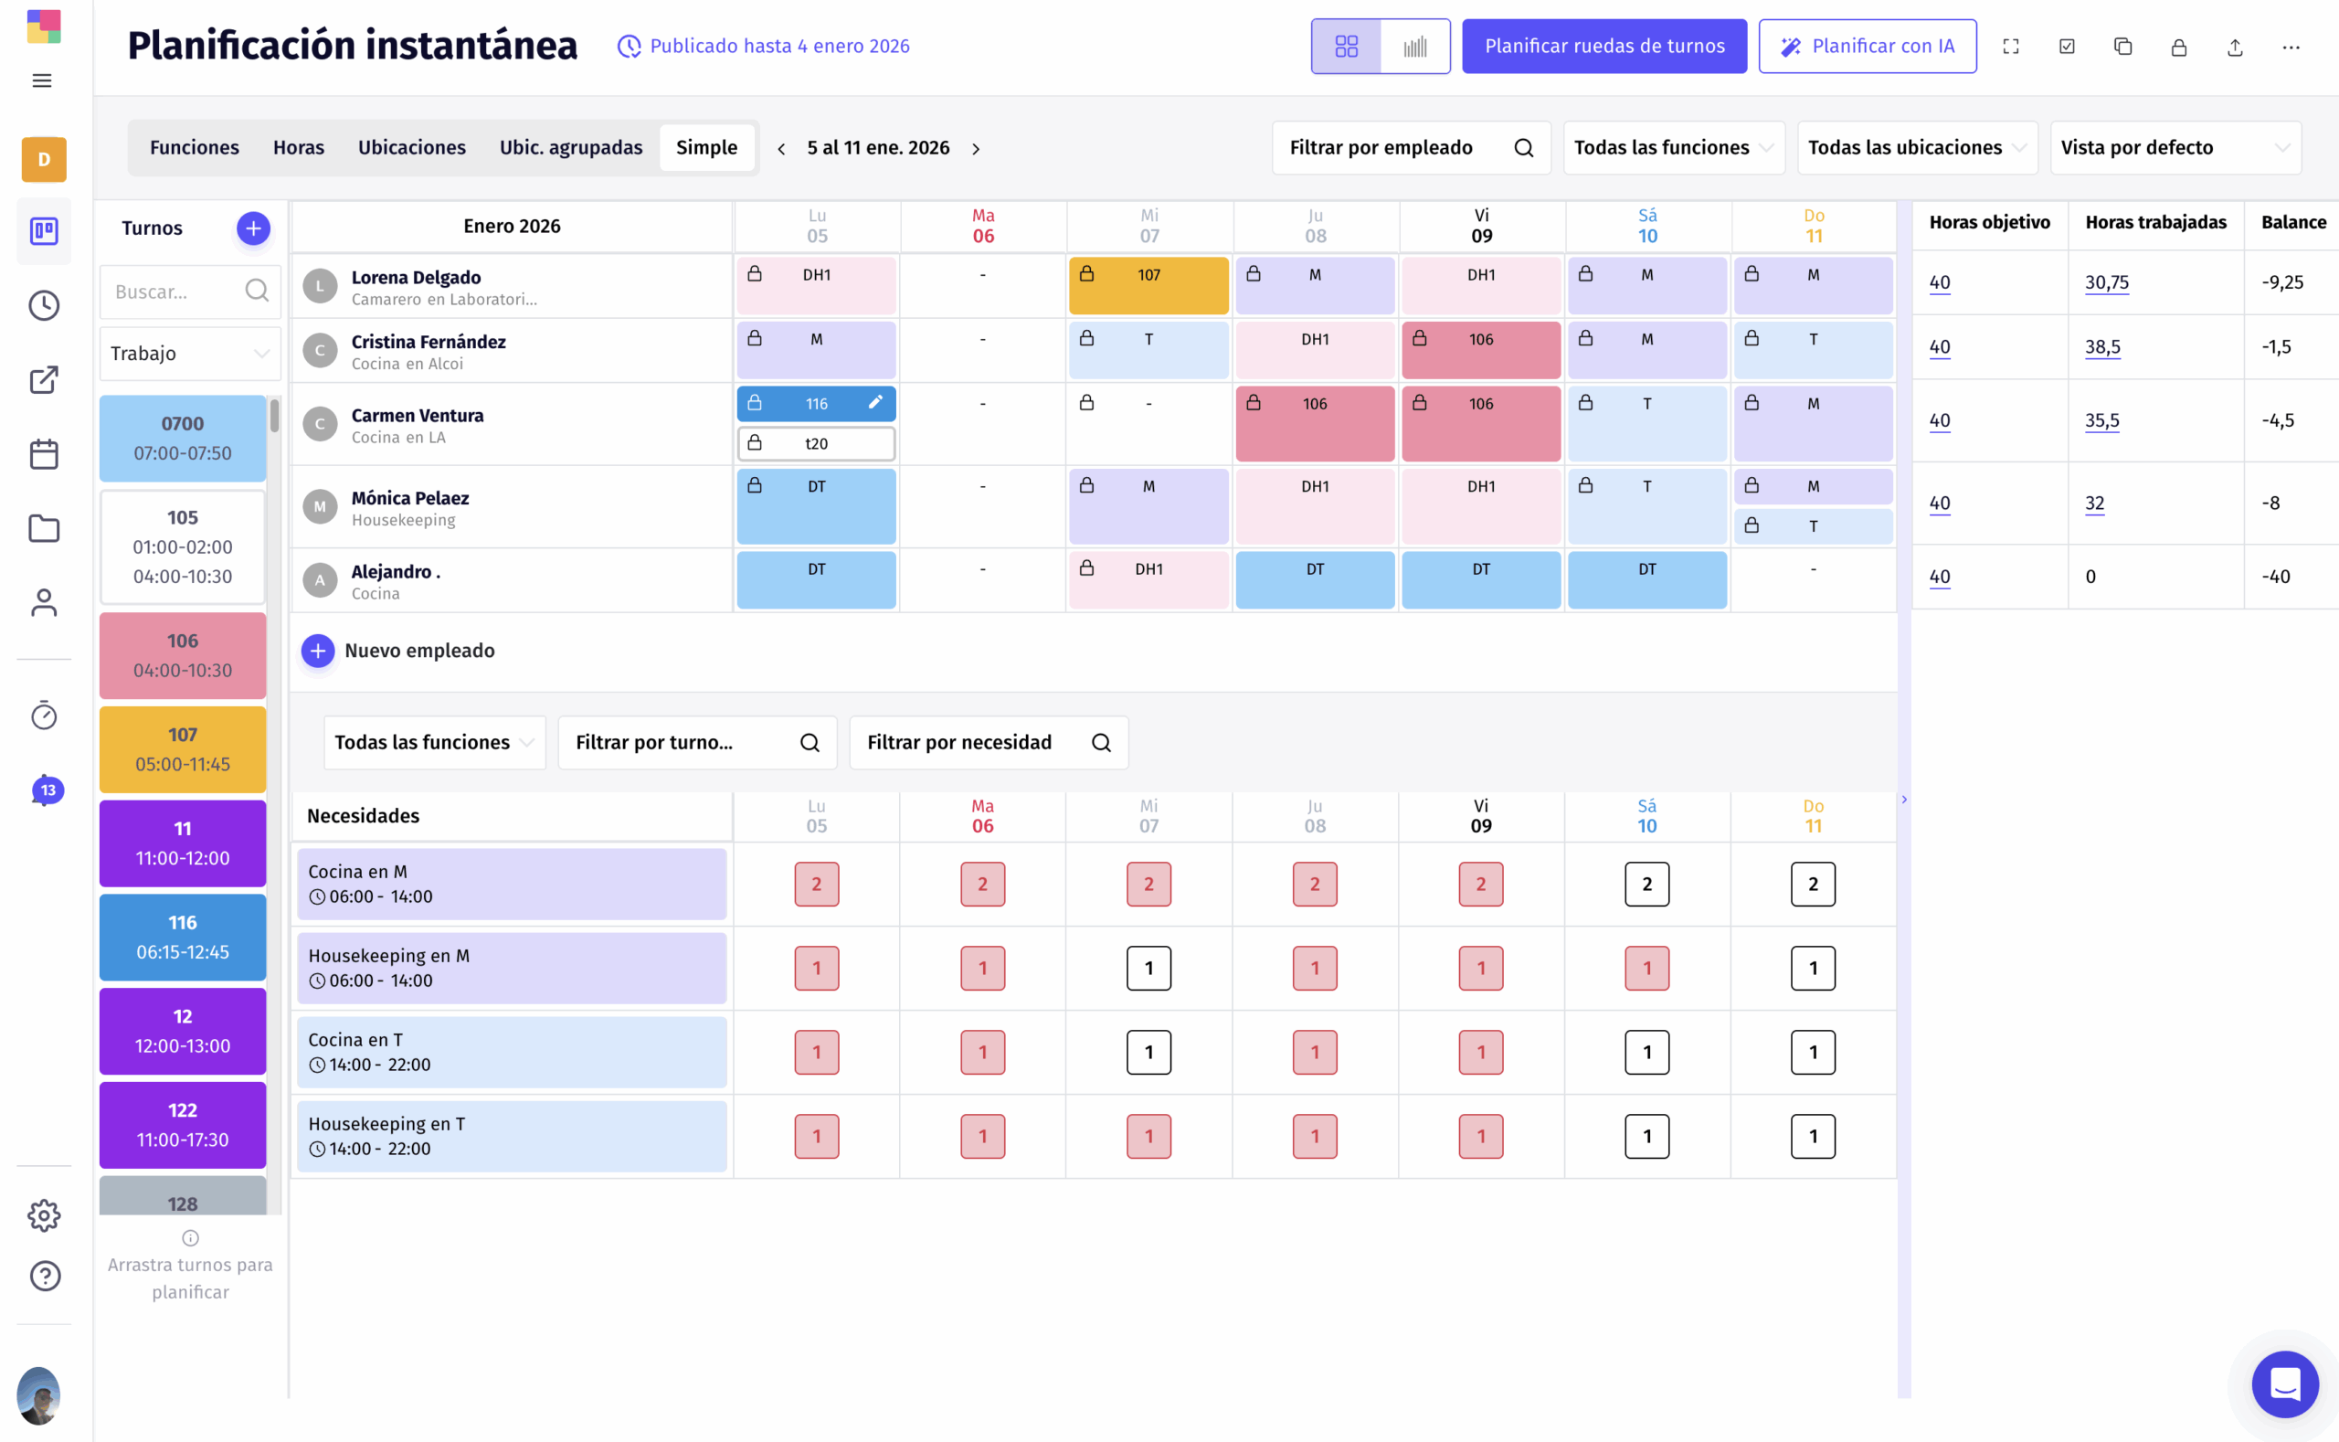Screen dimensions: 2339x1442
Task: Open the Todas las ubicaciones dropdown
Action: click(x=1917, y=148)
